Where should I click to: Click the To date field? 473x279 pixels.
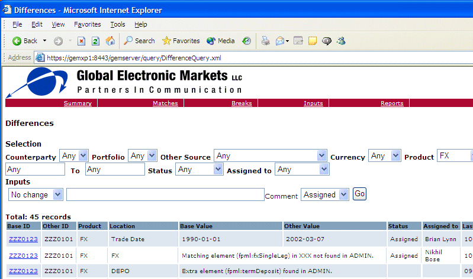(x=115, y=169)
